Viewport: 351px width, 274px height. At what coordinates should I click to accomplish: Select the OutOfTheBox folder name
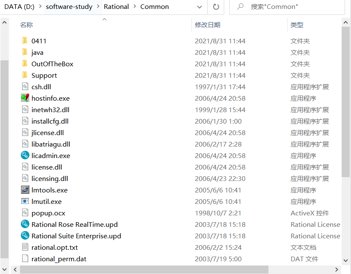[52, 64]
